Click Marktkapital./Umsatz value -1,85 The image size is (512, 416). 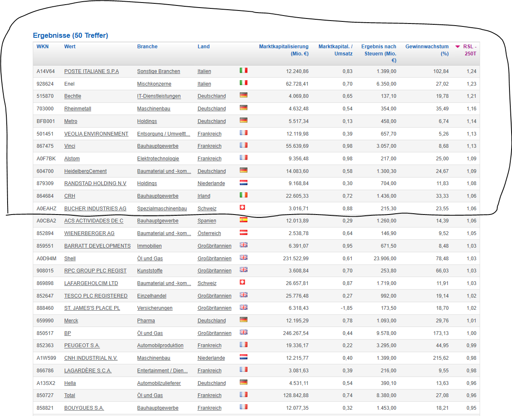tap(347, 308)
